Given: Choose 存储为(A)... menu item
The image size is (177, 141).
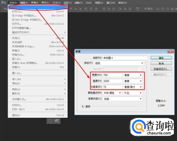Looking at the screenshot, I should pyautogui.click(x=38, y=55).
